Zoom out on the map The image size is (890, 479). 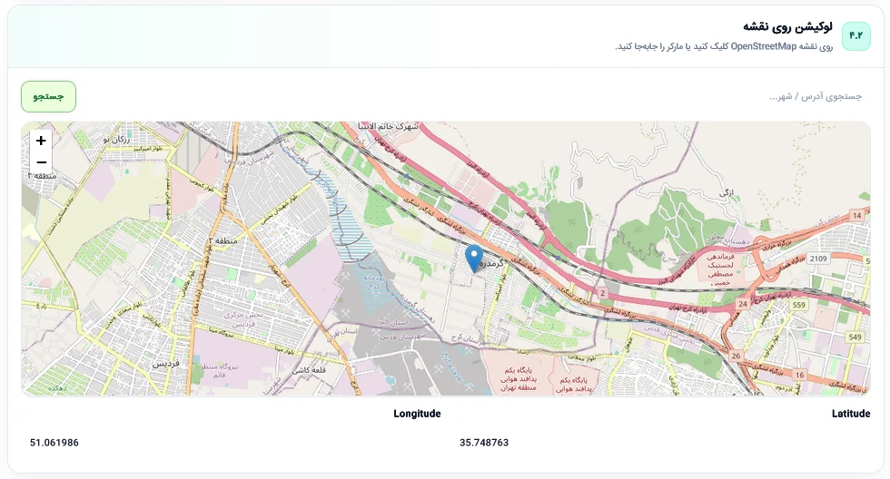tap(41, 162)
